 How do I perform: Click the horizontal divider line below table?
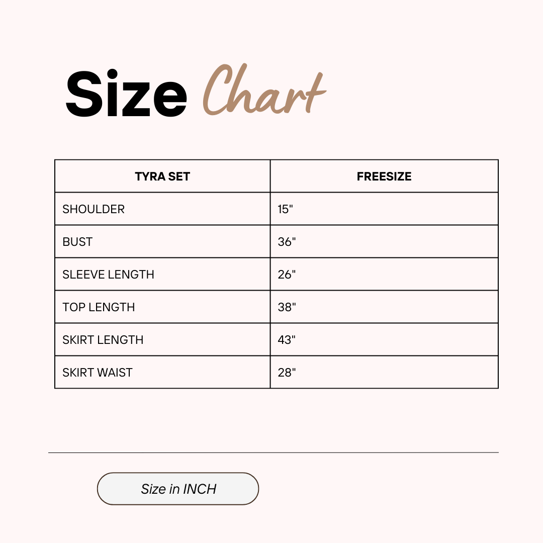[x=273, y=452]
